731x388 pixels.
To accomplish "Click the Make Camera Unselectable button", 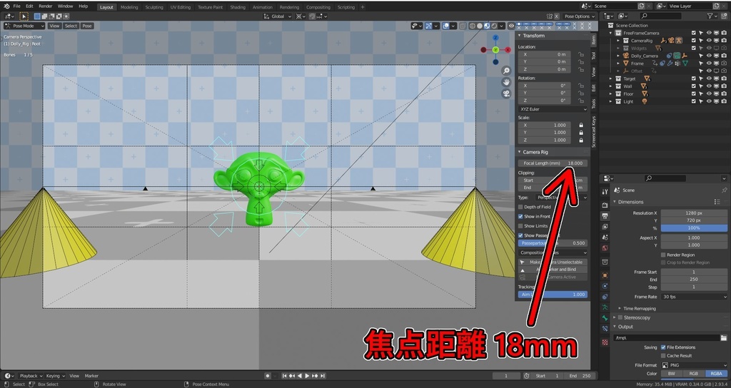I will click(x=553, y=262).
